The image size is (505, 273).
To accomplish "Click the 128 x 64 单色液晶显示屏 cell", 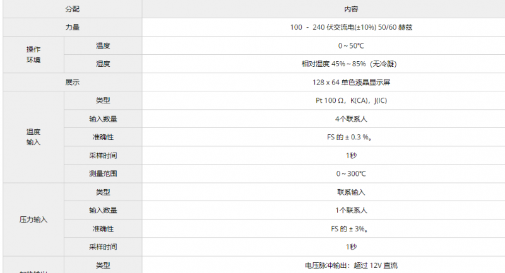I will tap(351, 83).
